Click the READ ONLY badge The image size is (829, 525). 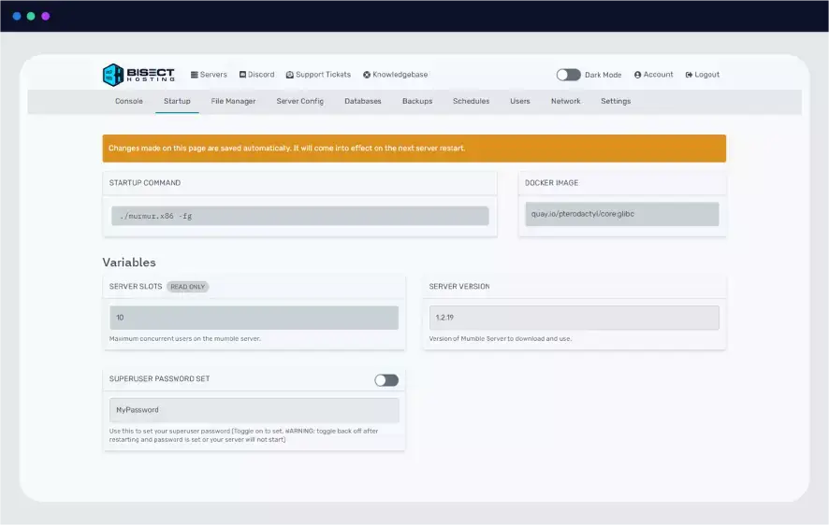tap(188, 287)
